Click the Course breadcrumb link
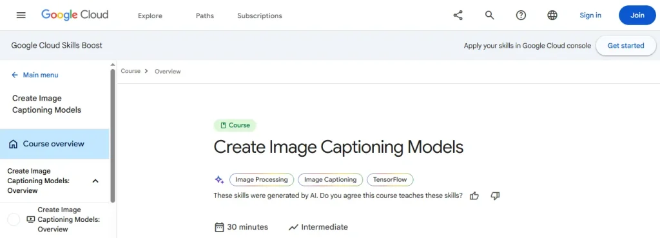The width and height of the screenshot is (660, 238). (x=130, y=71)
